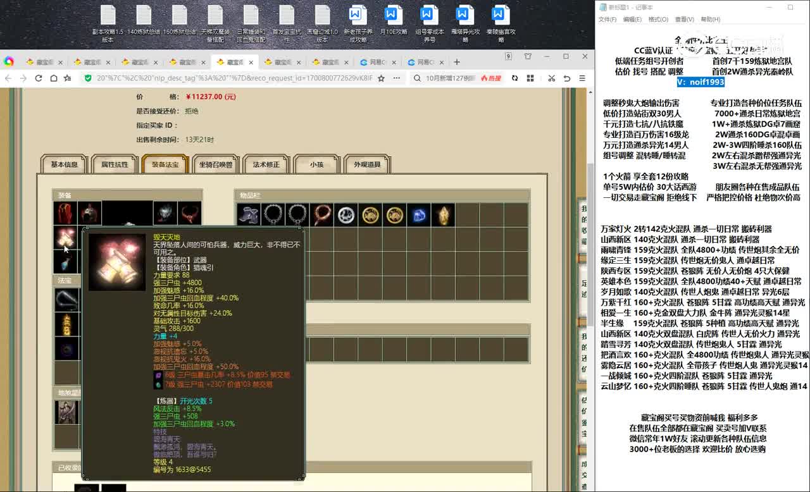This screenshot has height=492, width=810.
Task: Click the boots item in 物品栏
Action: click(249, 215)
